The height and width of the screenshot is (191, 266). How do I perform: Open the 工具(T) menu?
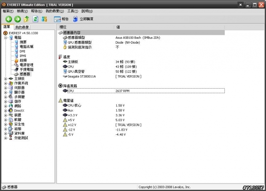[73, 11]
